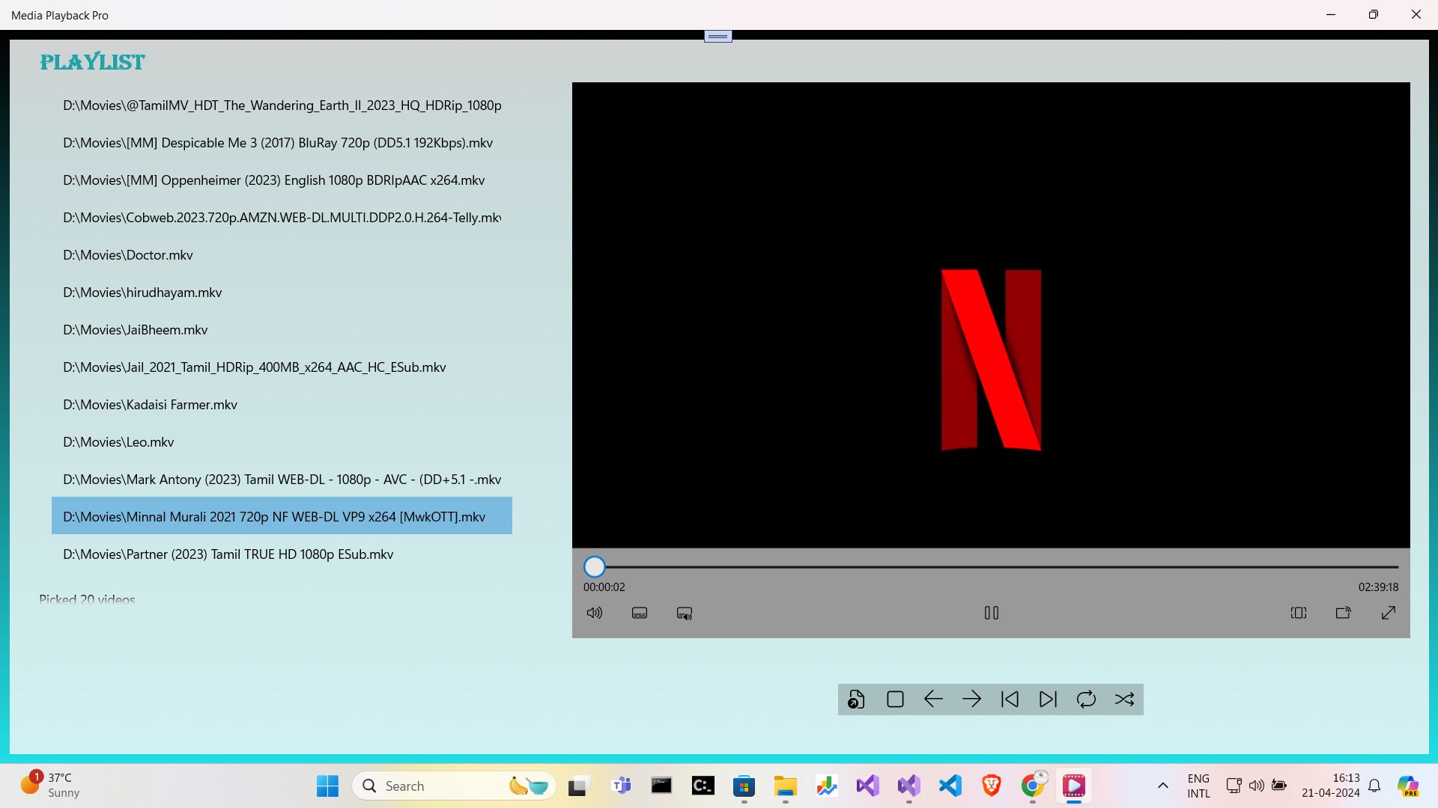
Task: Click Media Playback Pro taskbar icon
Action: pos(1073,786)
